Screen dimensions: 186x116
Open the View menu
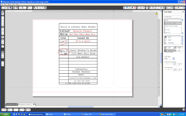(x=14, y=4)
